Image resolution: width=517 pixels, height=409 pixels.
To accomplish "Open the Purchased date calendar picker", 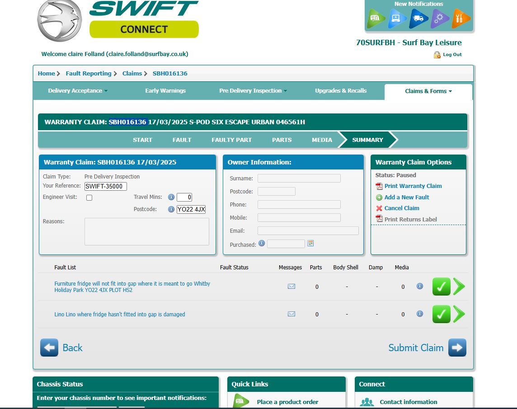I will click(x=310, y=244).
